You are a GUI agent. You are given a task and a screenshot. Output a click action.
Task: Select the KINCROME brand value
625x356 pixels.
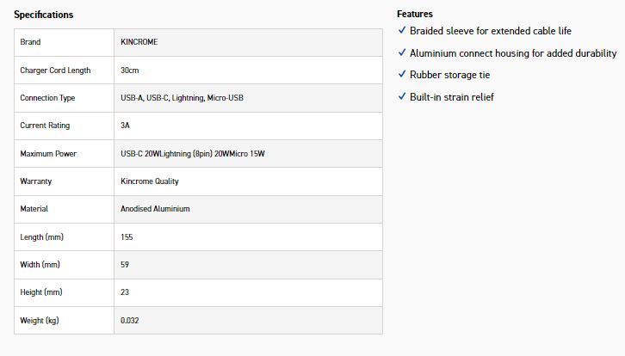[139, 42]
